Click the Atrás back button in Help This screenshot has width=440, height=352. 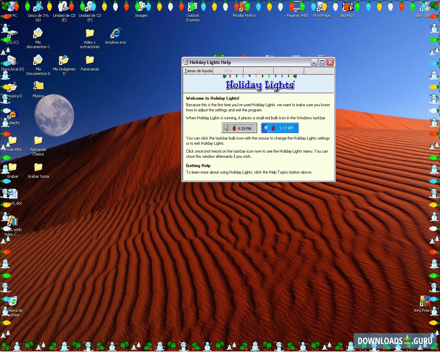pyautogui.click(x=229, y=71)
